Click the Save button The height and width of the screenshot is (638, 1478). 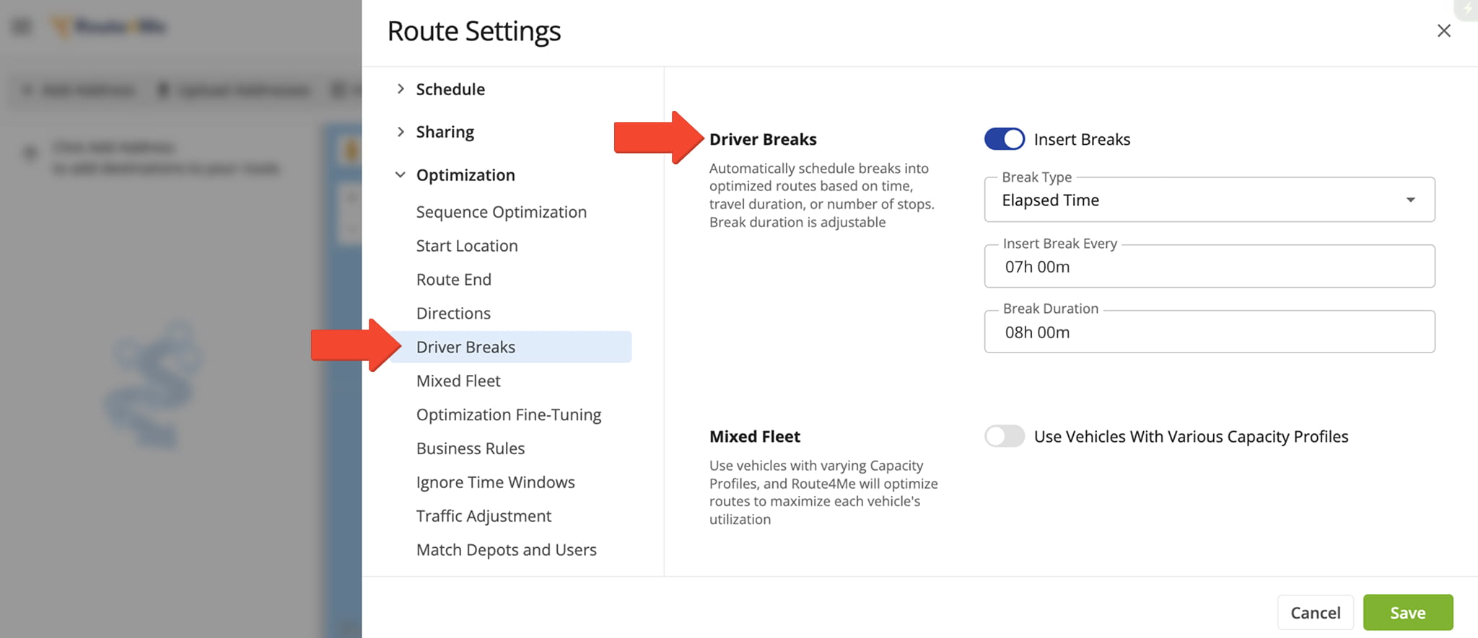pyautogui.click(x=1407, y=613)
